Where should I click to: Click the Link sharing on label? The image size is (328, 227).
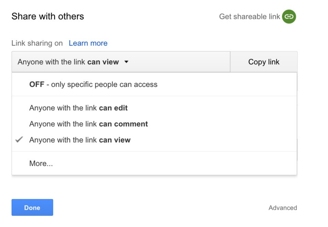pos(37,43)
